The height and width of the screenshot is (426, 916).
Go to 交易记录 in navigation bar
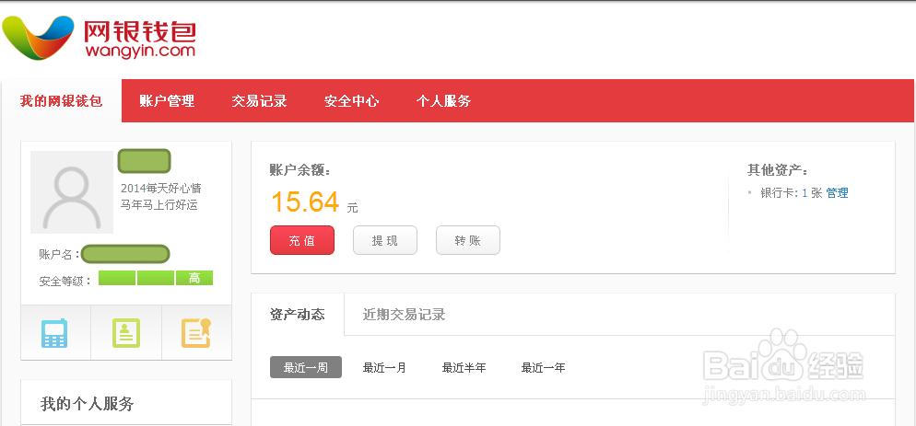point(259,101)
